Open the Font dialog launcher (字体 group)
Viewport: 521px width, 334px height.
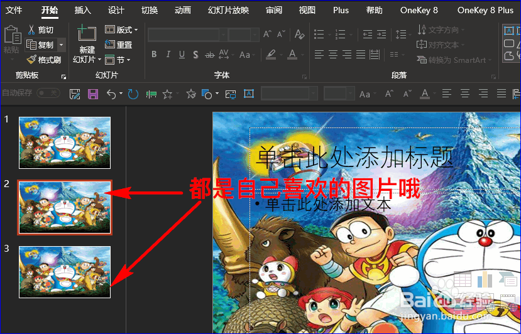click(x=304, y=77)
